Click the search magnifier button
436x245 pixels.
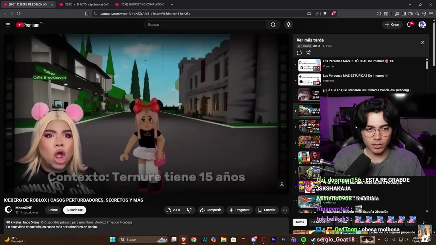(273, 24)
